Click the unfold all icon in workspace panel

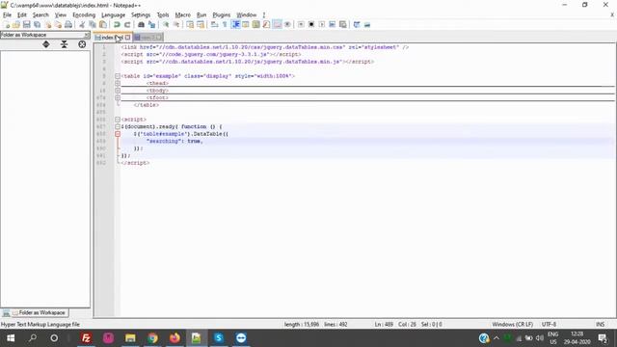click(x=46, y=44)
